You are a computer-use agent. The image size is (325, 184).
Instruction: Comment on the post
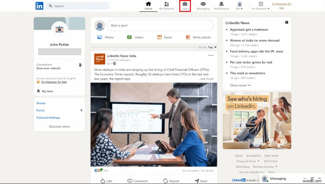[138, 181]
